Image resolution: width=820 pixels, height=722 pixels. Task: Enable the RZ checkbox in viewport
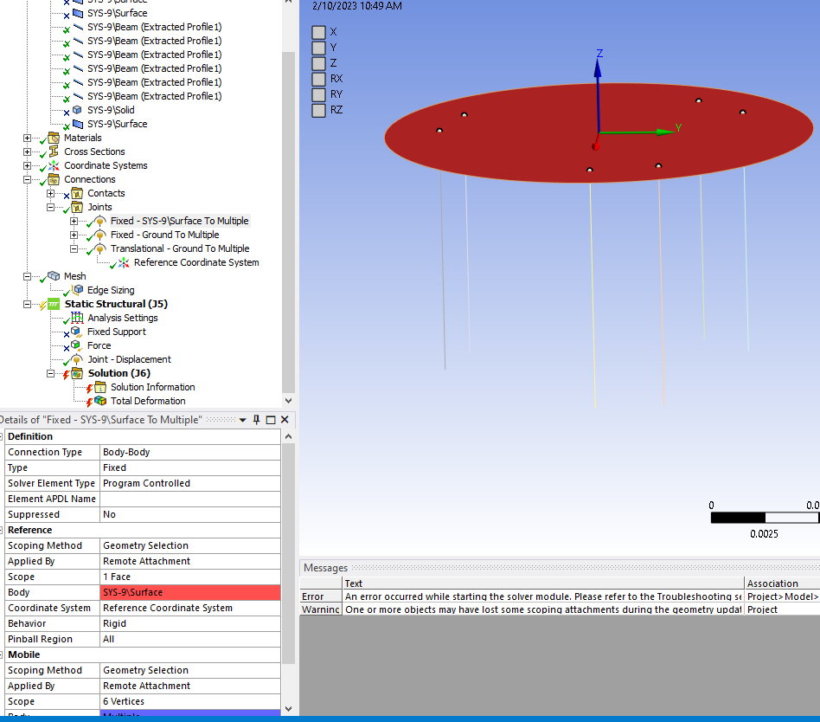pos(319,110)
